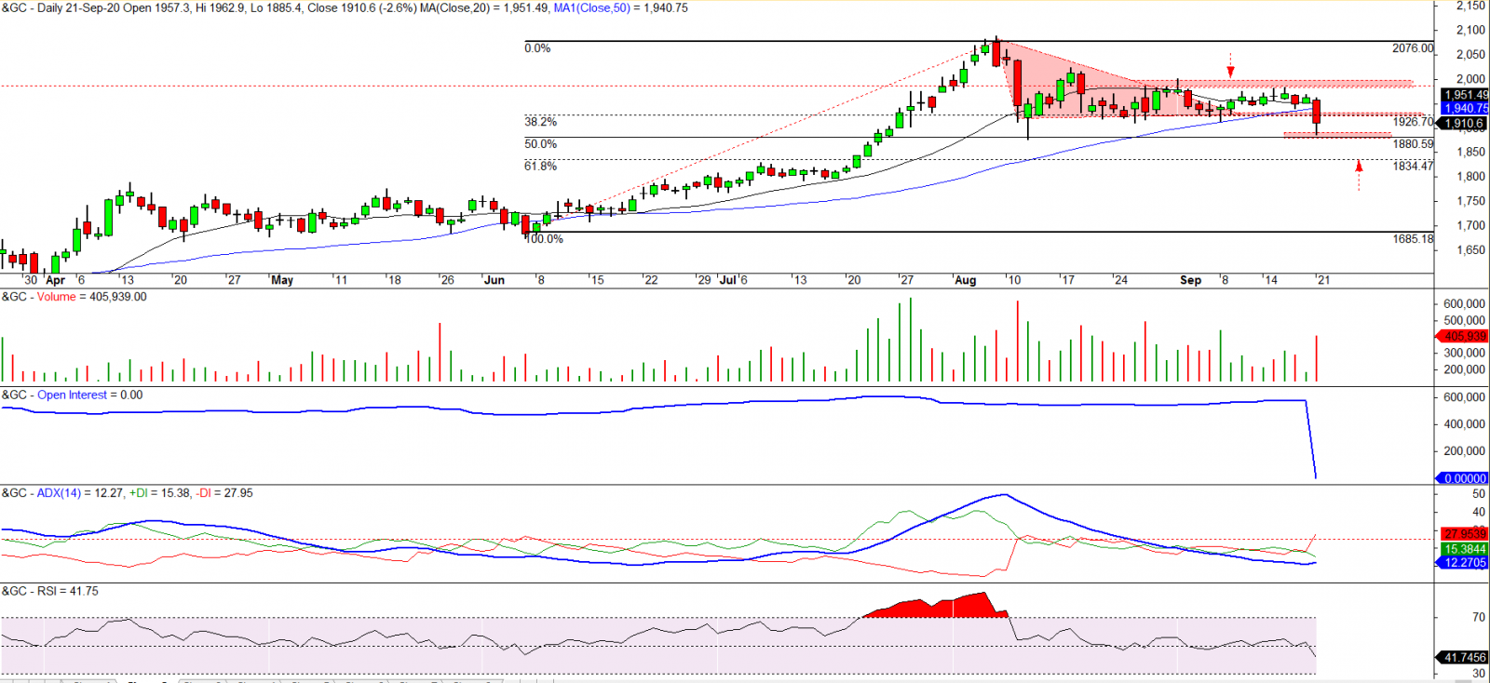Click the 1,800 price axis value

pos(1470,177)
